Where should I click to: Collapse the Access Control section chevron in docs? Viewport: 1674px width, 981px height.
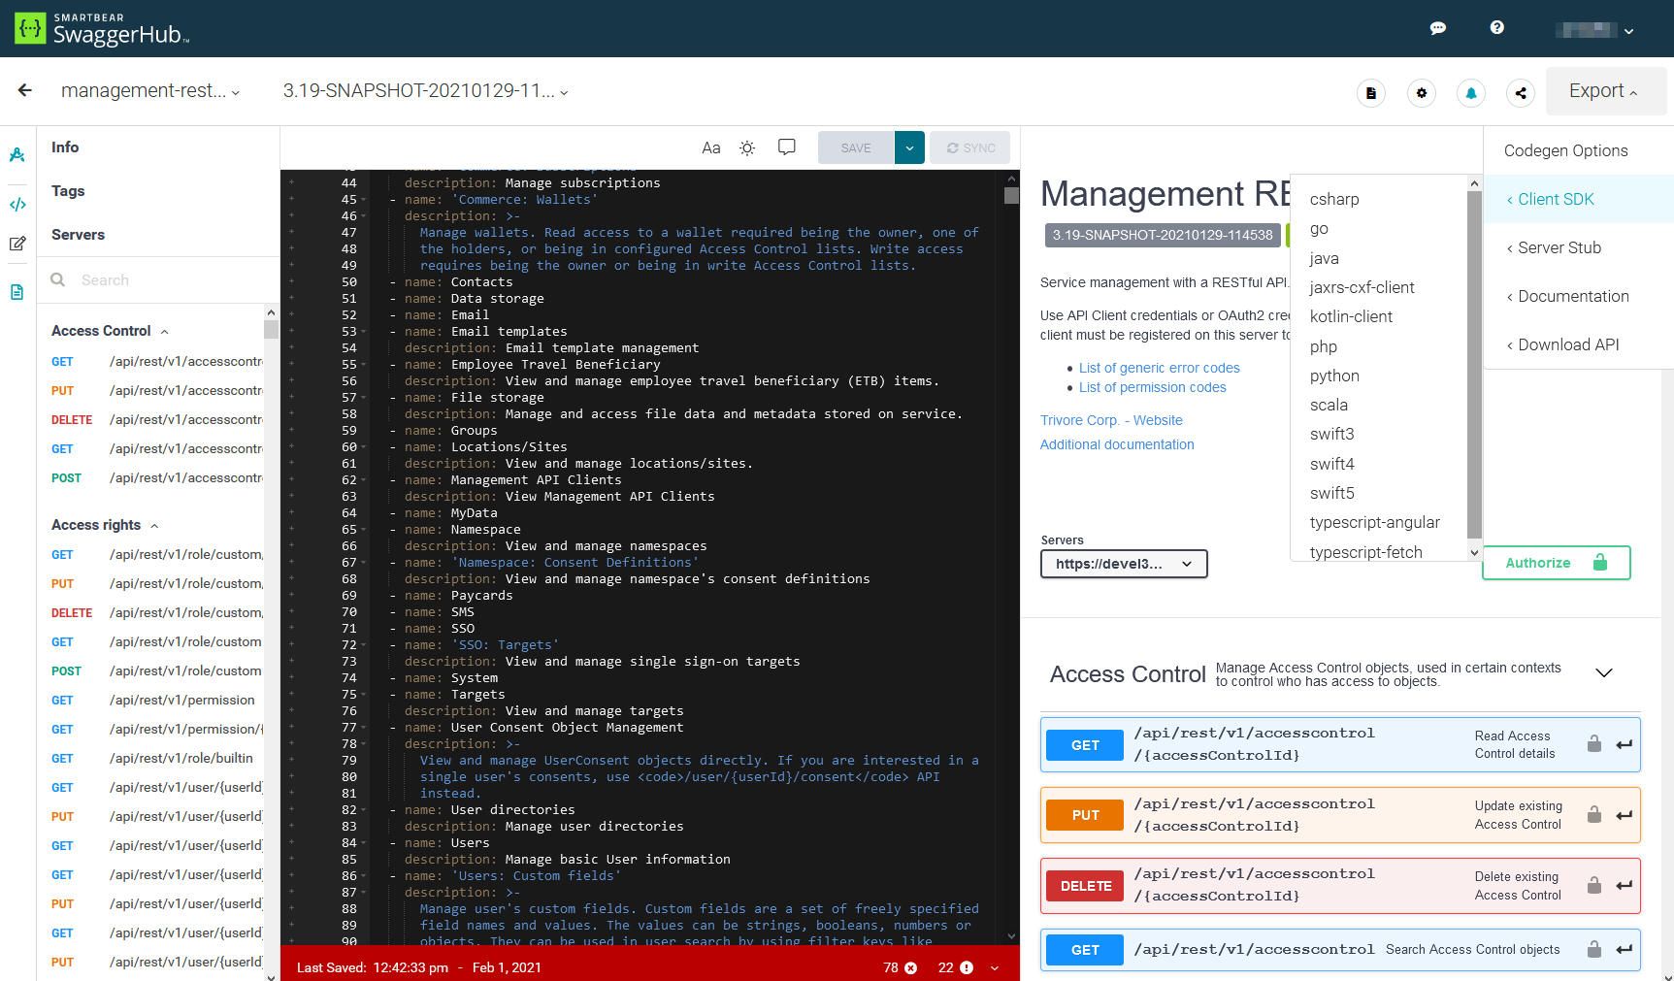pyautogui.click(x=1603, y=673)
